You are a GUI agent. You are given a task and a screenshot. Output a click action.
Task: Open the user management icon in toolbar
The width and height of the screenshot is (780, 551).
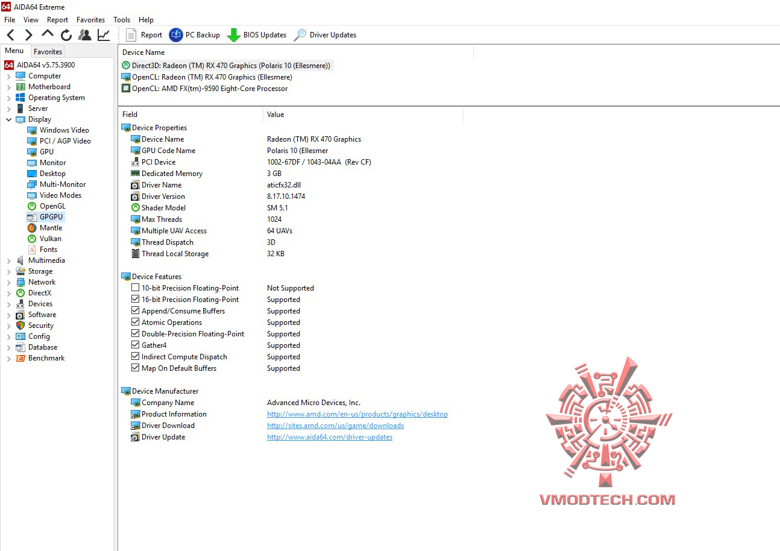click(x=85, y=35)
